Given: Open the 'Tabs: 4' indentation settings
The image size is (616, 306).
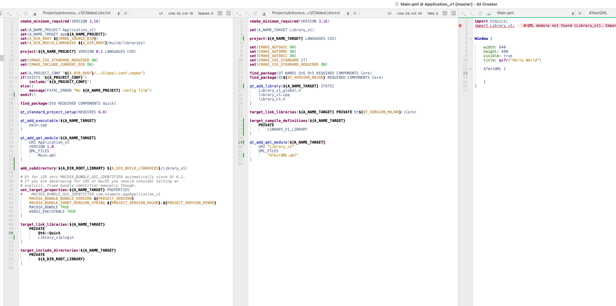Looking at the screenshot, I should click(x=432, y=13).
